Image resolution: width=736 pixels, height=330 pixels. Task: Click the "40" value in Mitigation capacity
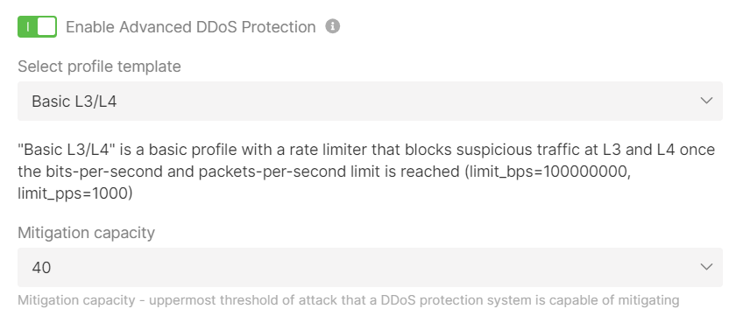point(41,268)
